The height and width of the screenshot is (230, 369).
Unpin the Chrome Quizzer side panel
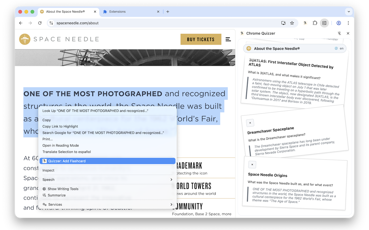[x=340, y=33]
